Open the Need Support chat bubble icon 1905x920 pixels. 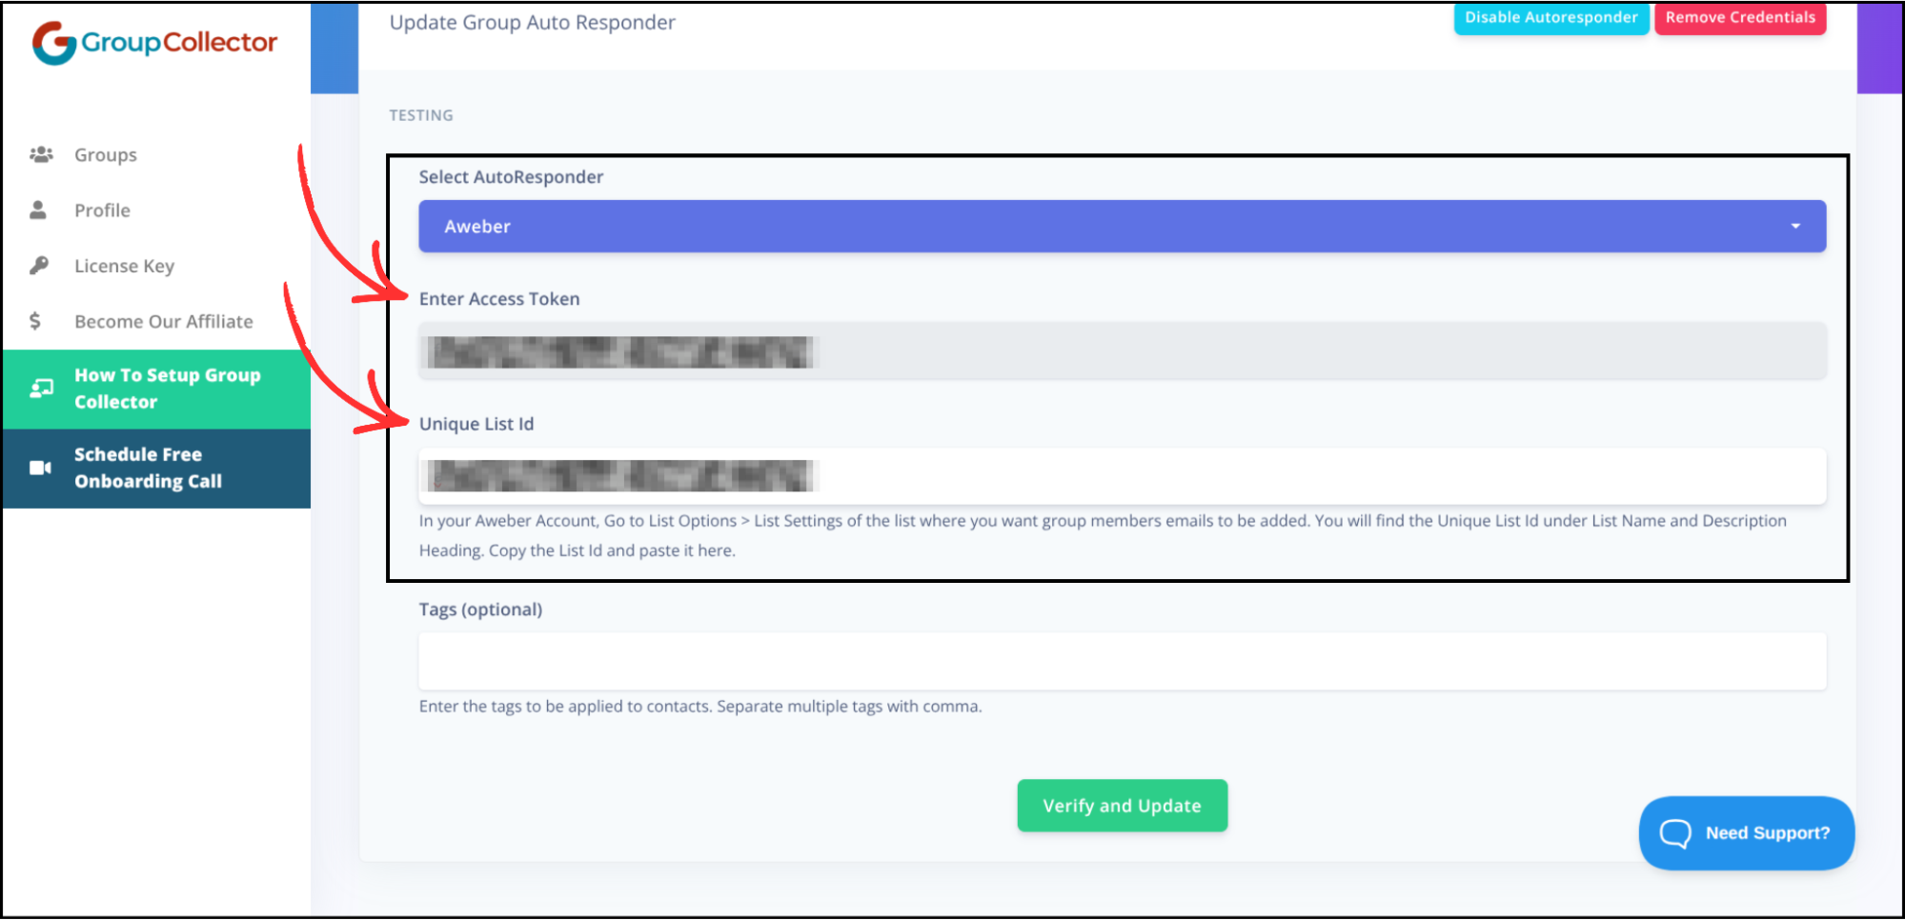tap(1675, 833)
